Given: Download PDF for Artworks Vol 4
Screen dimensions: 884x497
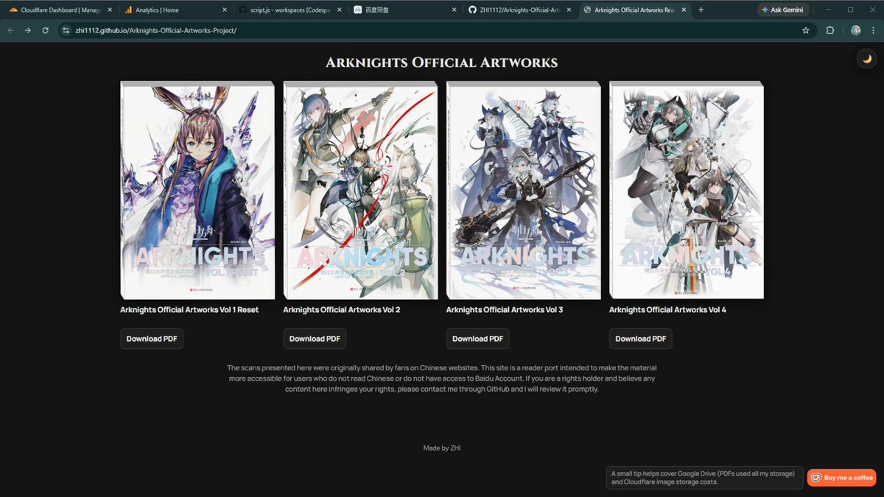Looking at the screenshot, I should [x=640, y=339].
